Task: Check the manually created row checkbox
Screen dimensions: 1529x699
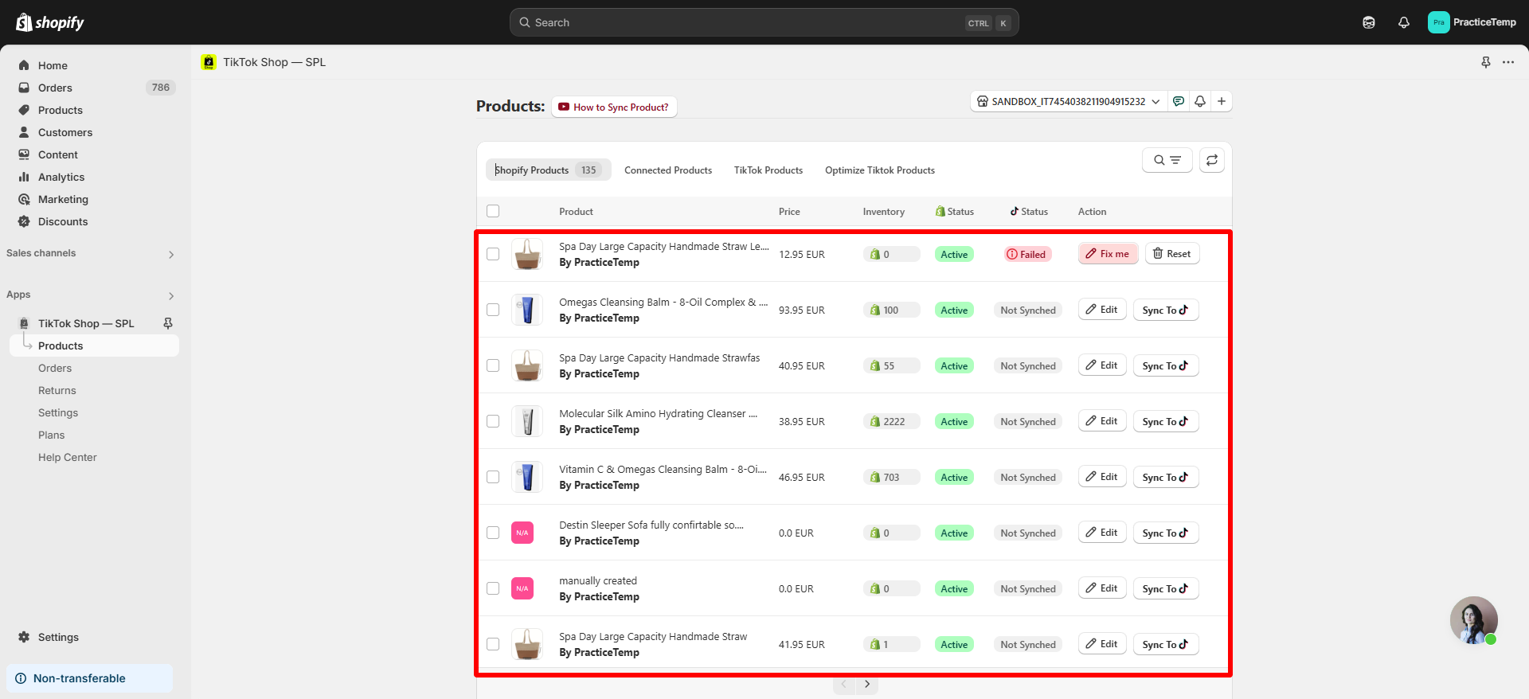Action: (493, 588)
